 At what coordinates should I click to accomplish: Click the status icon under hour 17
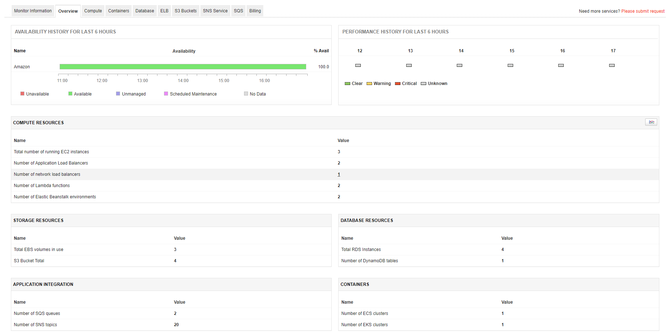tap(611, 65)
